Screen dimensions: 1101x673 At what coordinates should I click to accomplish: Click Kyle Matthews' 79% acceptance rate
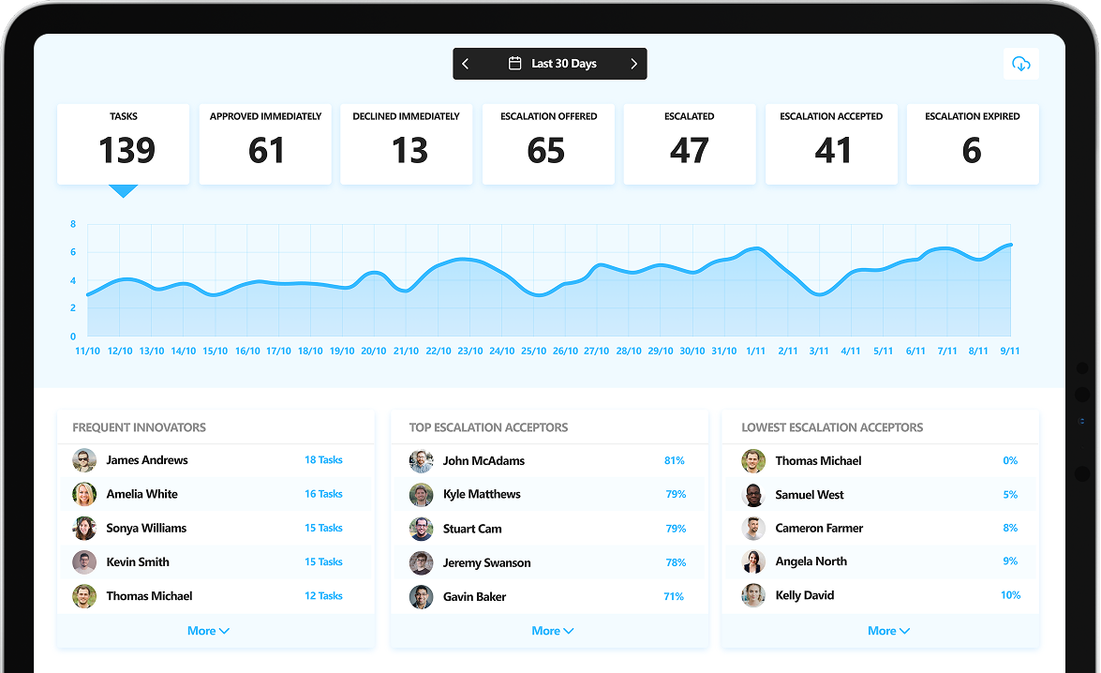coord(676,495)
